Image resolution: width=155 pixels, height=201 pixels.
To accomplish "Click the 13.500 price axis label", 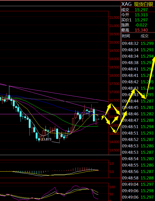I will tap(114, 150).
